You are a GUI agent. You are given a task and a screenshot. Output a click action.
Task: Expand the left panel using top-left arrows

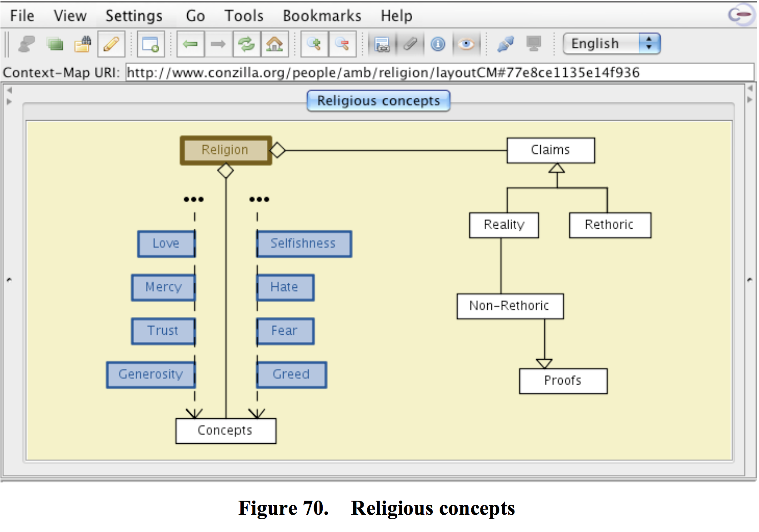coord(9,96)
